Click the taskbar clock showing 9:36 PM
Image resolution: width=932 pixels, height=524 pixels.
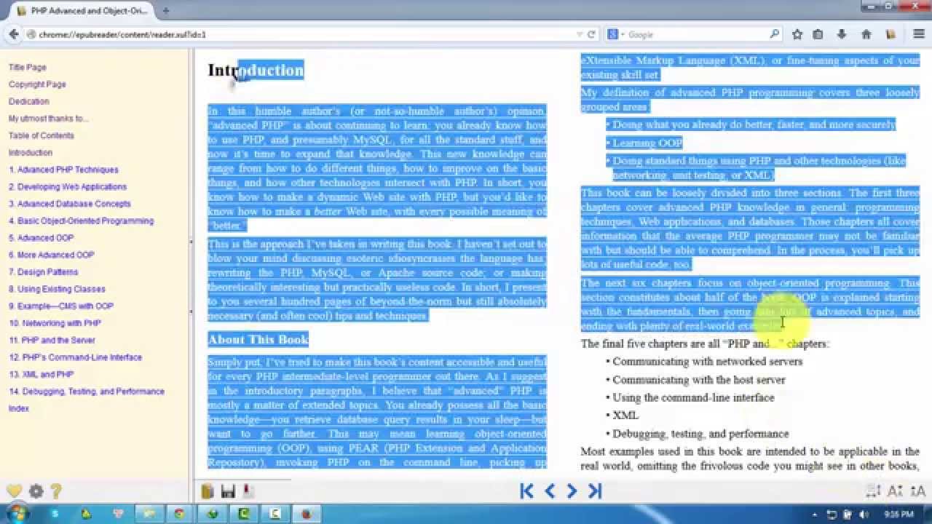click(x=897, y=515)
